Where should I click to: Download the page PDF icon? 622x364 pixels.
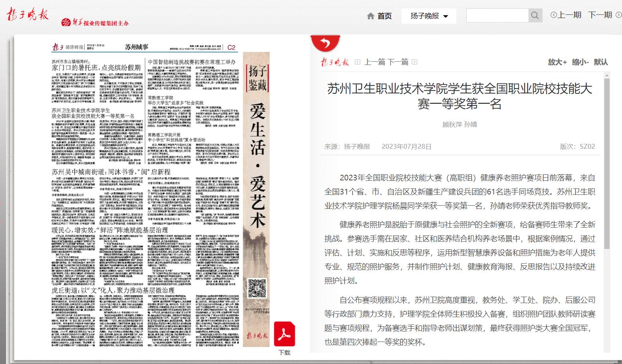pyautogui.click(x=285, y=334)
